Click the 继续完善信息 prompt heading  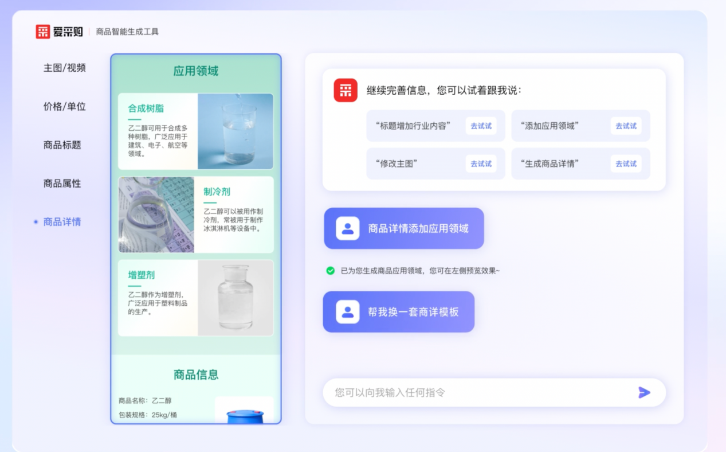pyautogui.click(x=444, y=91)
